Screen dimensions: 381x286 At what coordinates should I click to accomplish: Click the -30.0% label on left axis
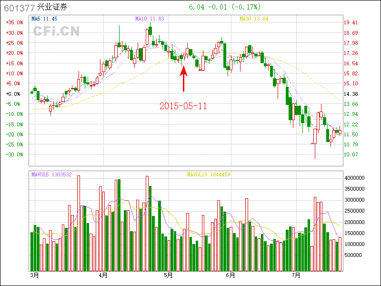click(14, 154)
